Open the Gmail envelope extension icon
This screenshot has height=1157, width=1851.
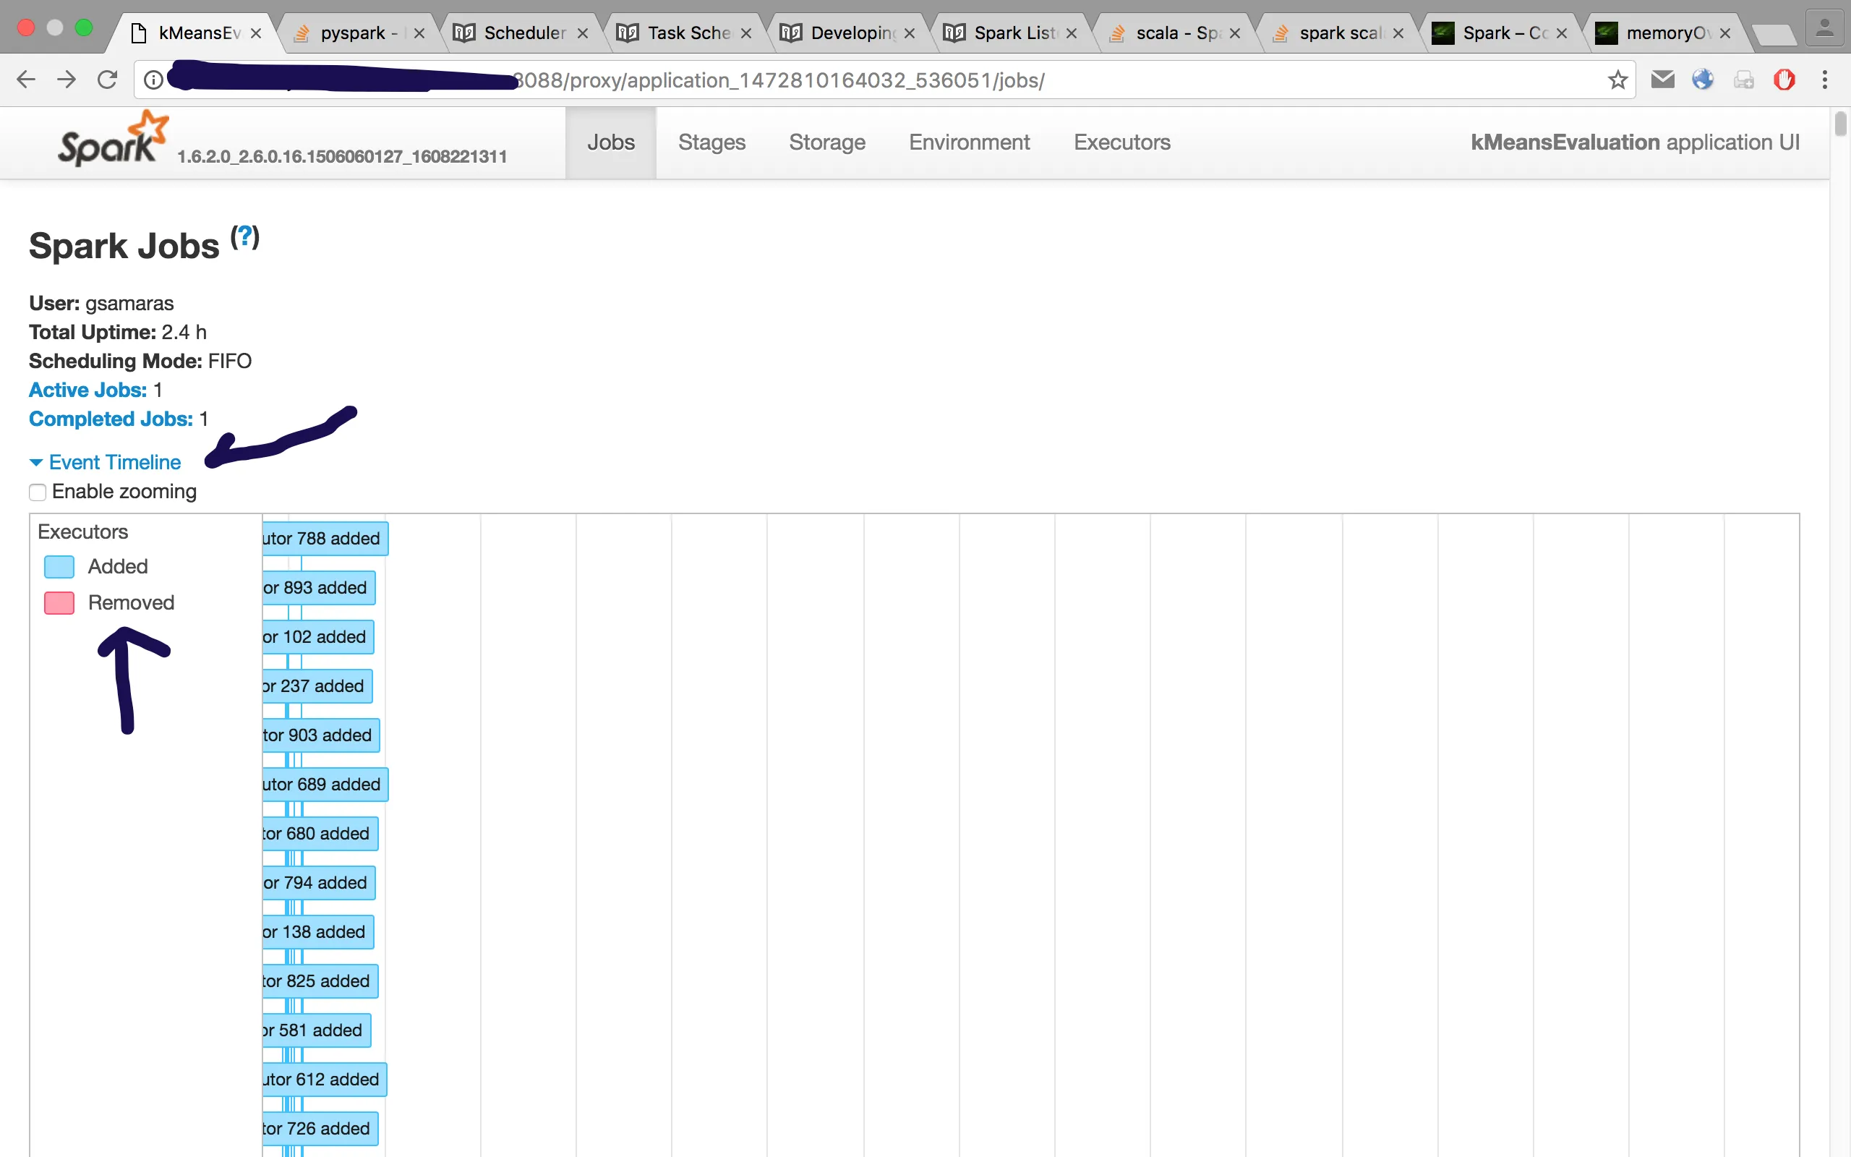[x=1662, y=80]
